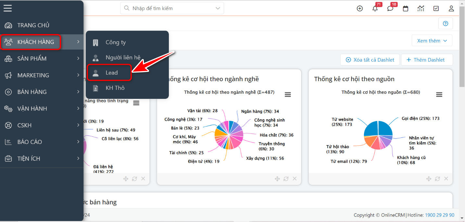This screenshot has height=222, width=465.
Task: Open the analytics chart icon
Action: [421, 9]
